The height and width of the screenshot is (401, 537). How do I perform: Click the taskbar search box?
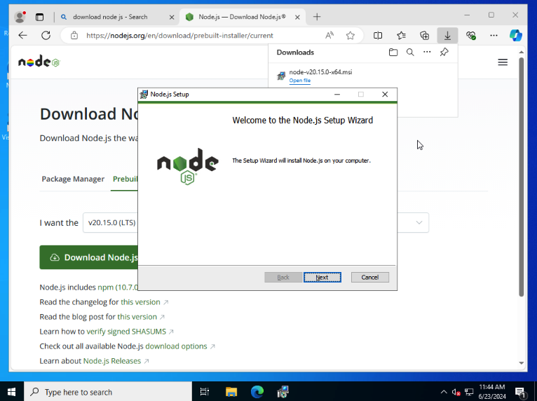108,391
